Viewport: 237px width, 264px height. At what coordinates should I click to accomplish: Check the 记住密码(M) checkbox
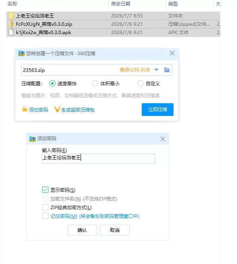[45, 216]
